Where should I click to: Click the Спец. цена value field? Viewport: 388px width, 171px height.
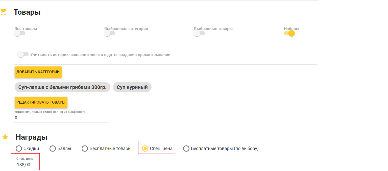pyautogui.click(x=42, y=165)
